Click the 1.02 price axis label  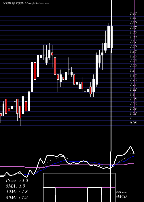pos(133,113)
